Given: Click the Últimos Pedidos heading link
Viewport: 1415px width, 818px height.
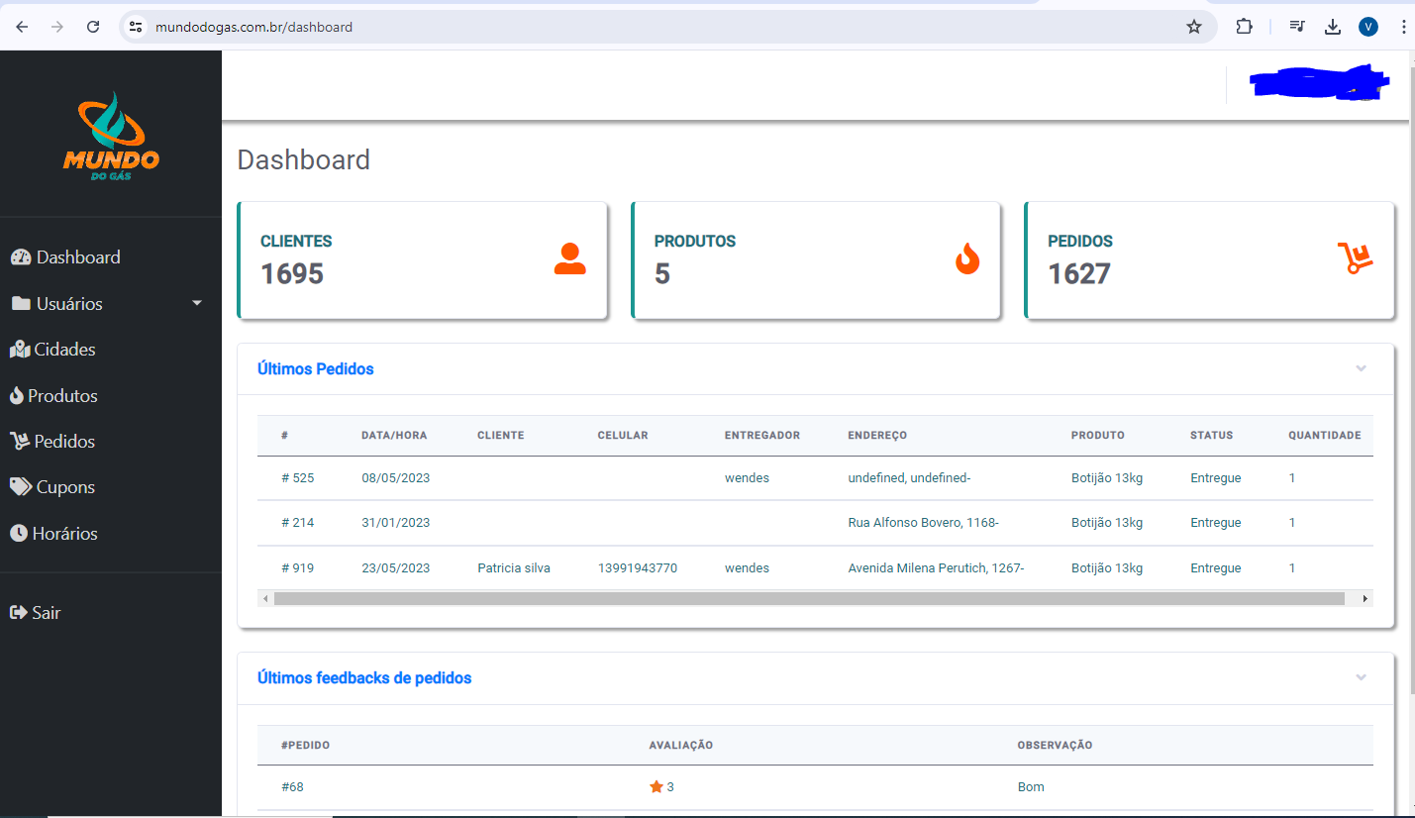Looking at the screenshot, I should [316, 368].
